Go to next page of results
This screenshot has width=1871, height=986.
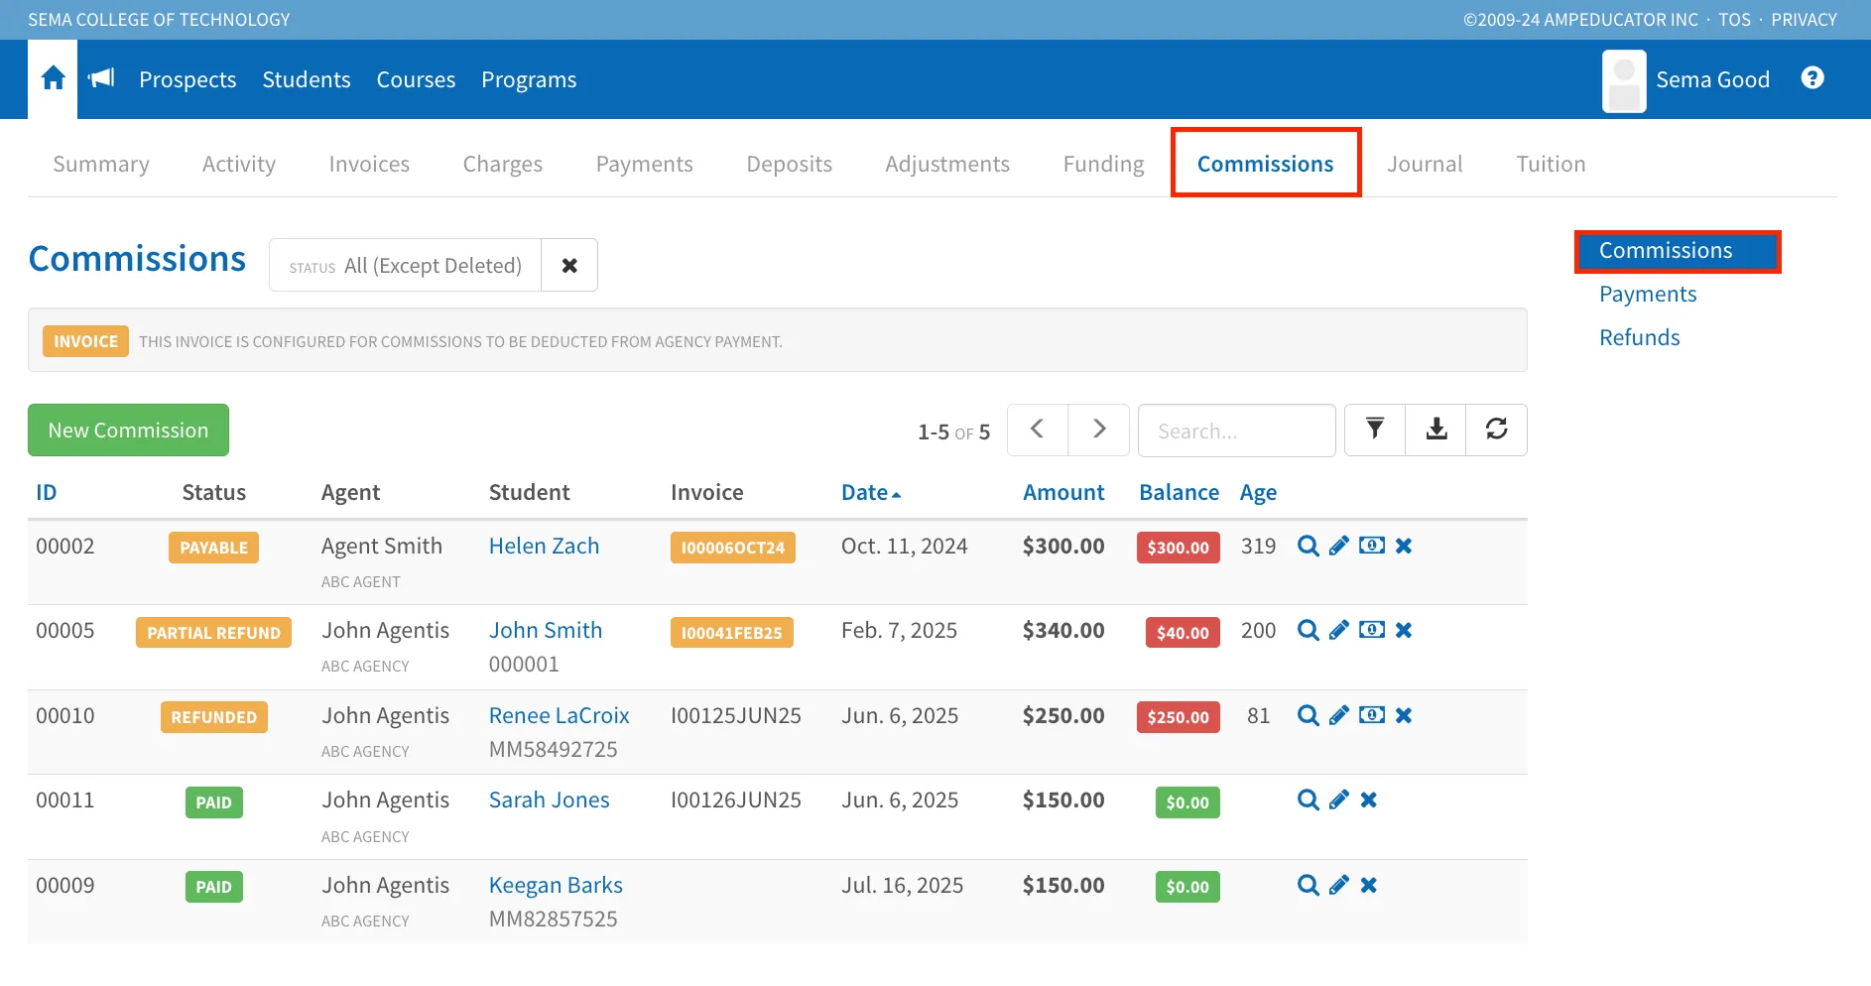tap(1098, 430)
